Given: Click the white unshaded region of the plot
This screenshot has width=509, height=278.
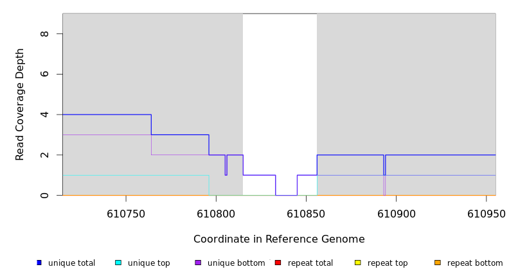Looking at the screenshot, I should (x=280, y=97).
